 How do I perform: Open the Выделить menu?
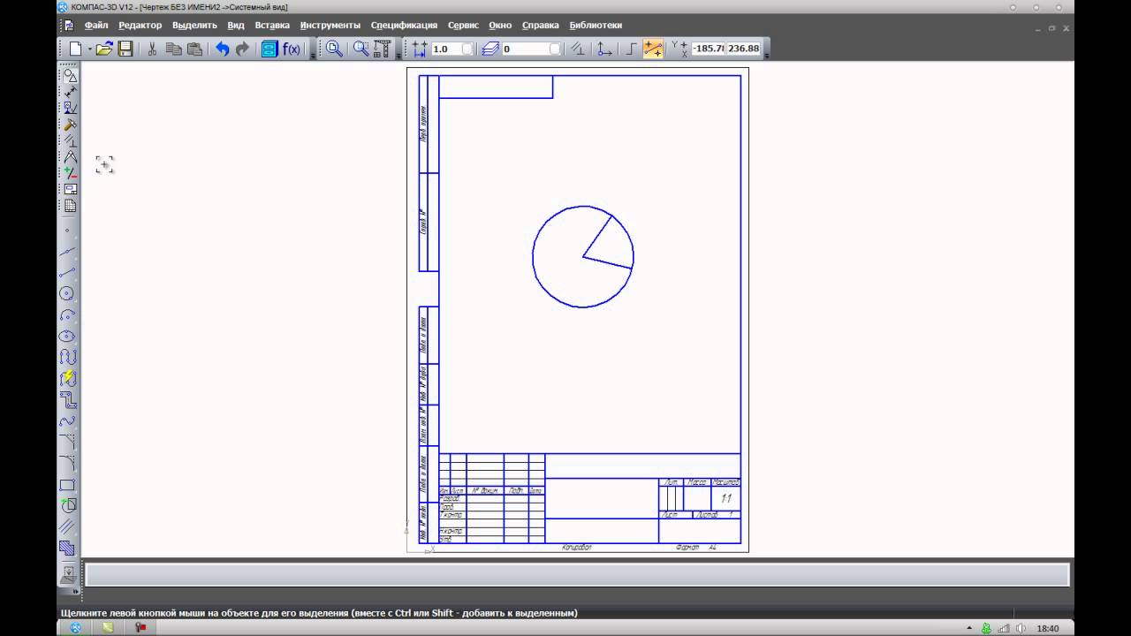coord(194,25)
